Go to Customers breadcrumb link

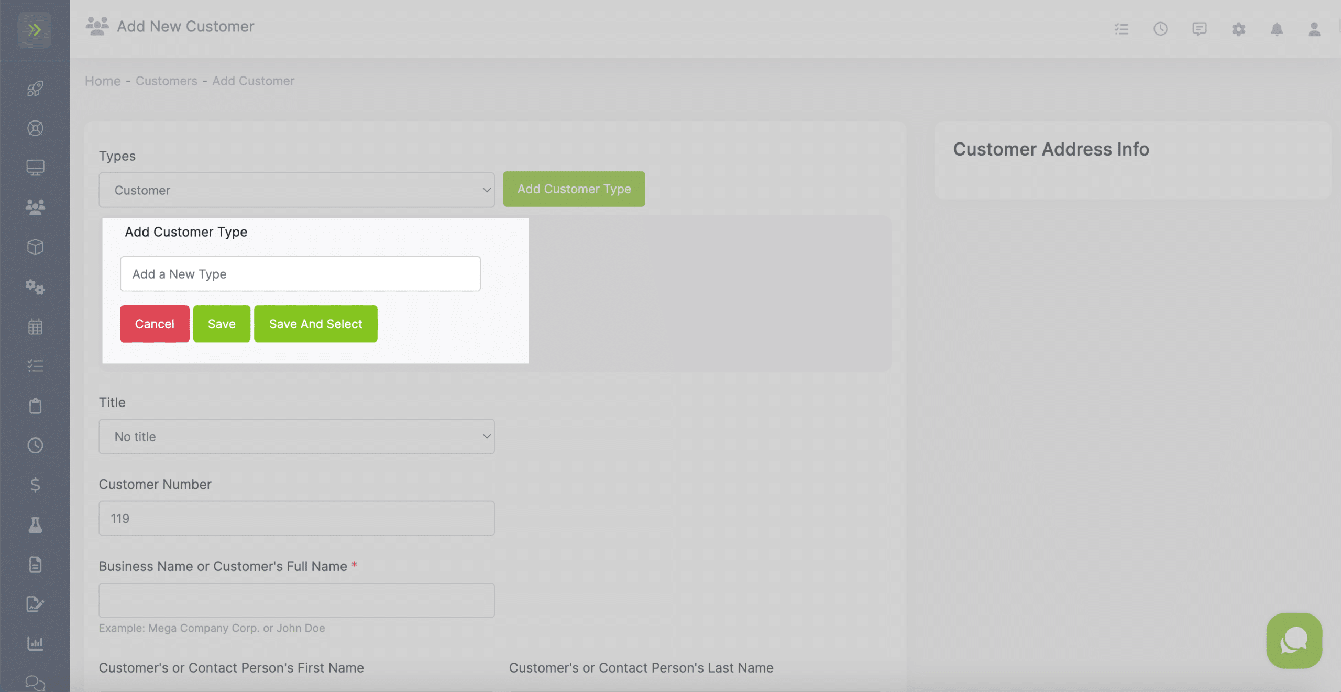coord(167,81)
